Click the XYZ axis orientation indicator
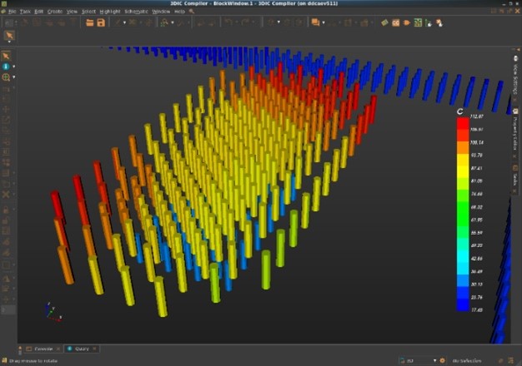 (x=53, y=312)
